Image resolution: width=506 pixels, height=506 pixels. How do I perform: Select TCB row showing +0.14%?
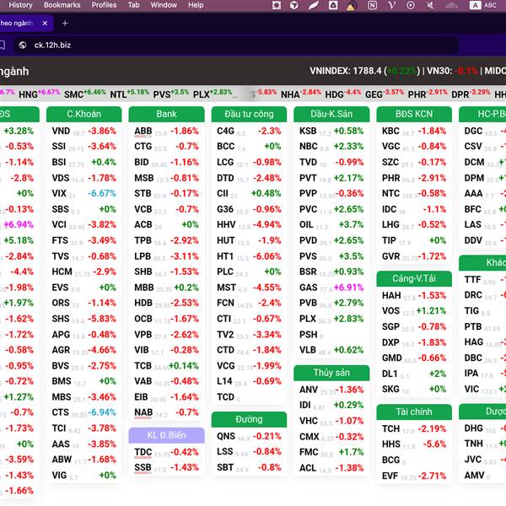coord(166,366)
